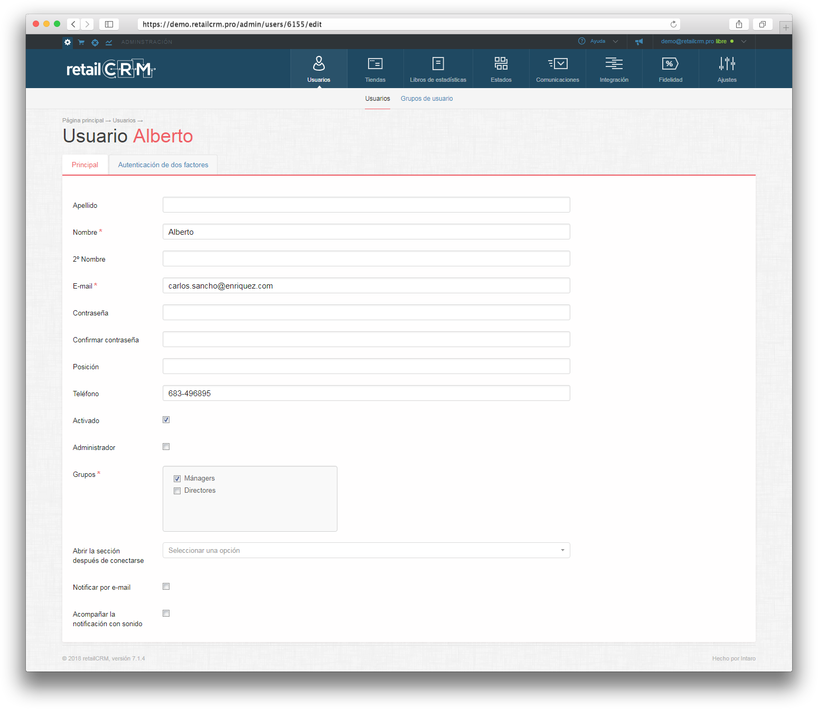Toggle the browser sidebar button
The image size is (818, 709).
(109, 24)
